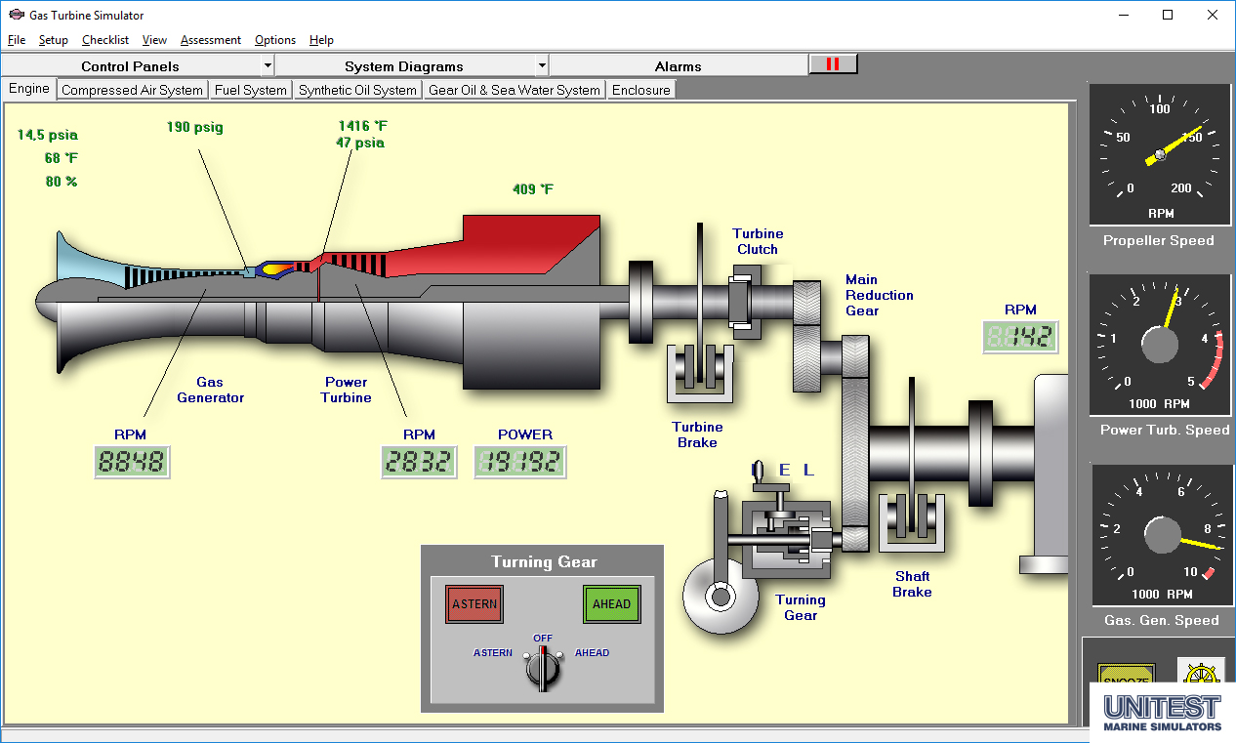
Task: Open the System Diagrams dropdown list
Action: click(542, 66)
